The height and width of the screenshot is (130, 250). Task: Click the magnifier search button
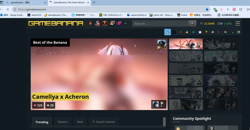(193, 23)
